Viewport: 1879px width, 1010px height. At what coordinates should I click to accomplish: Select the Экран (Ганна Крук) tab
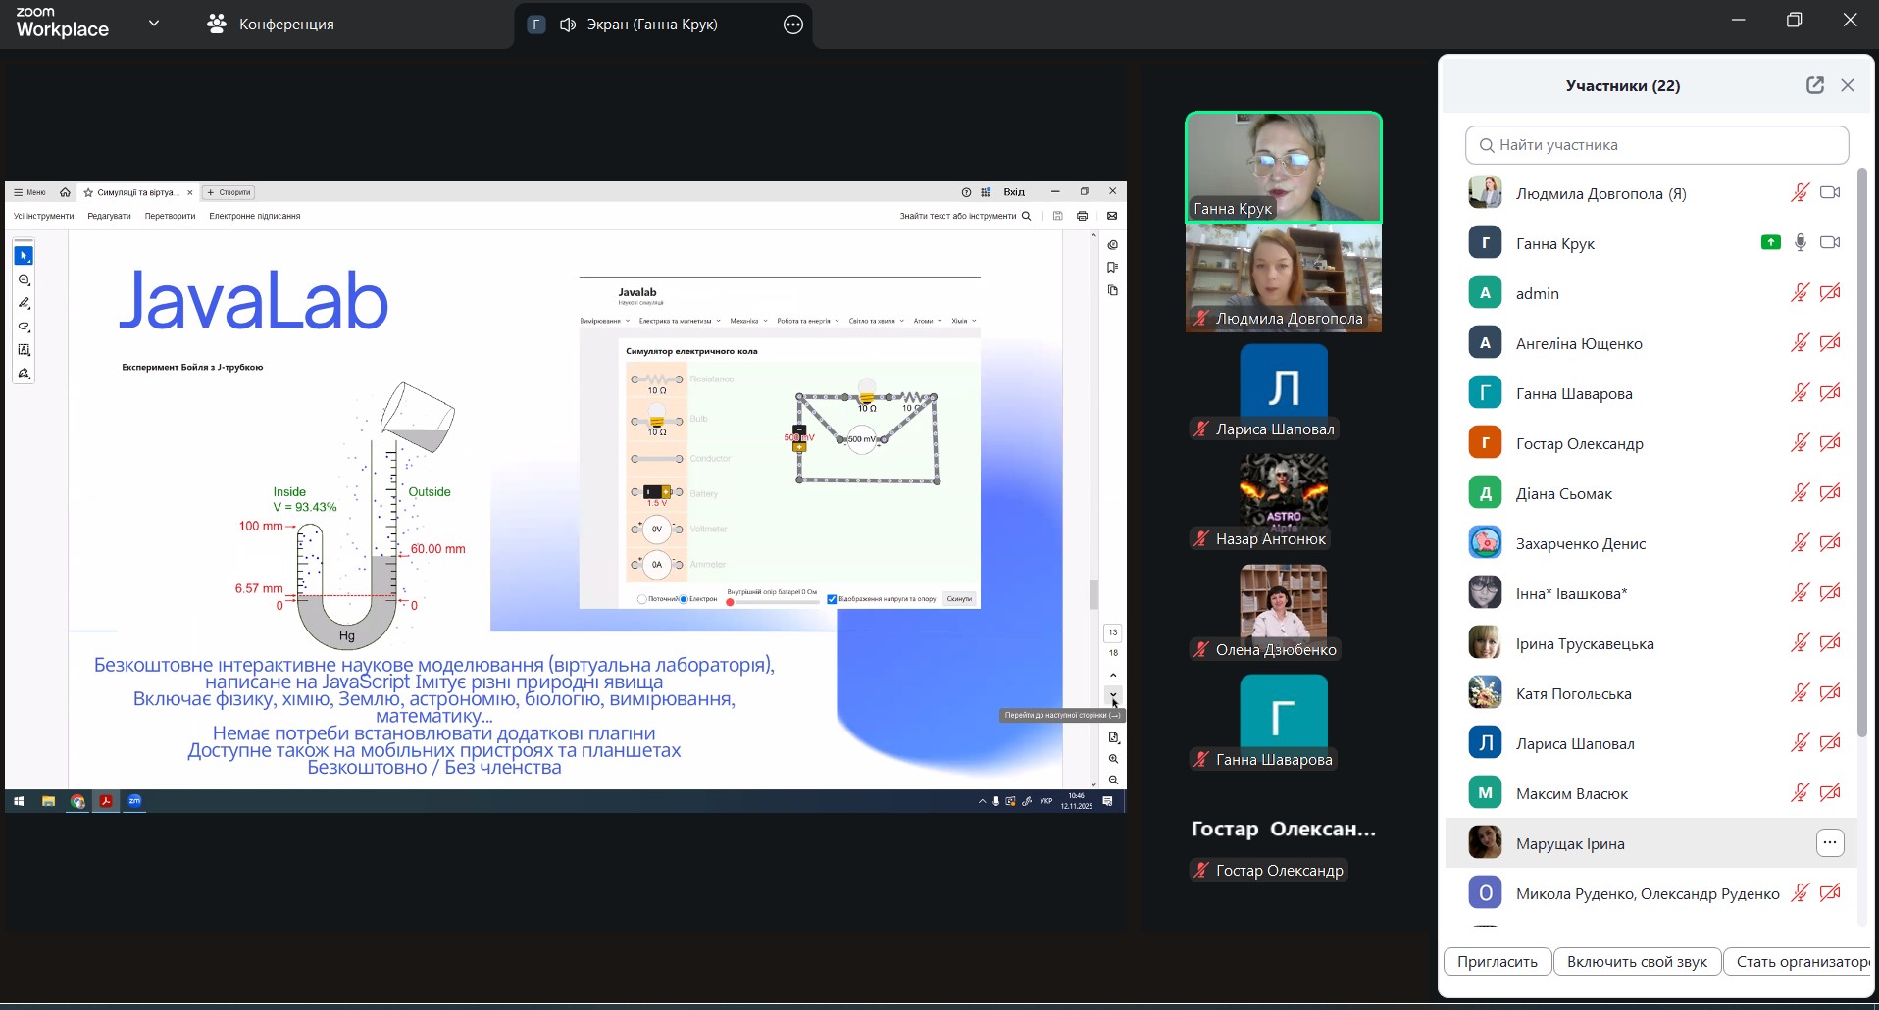(651, 25)
